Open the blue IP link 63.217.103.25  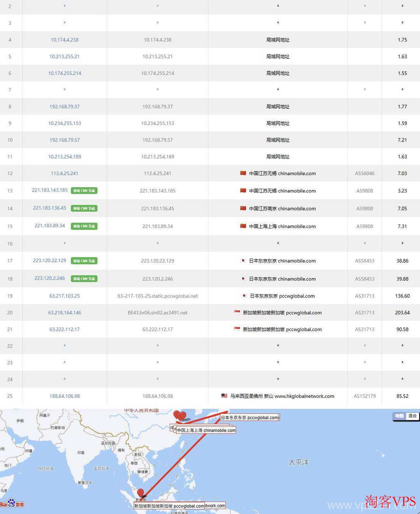(65, 296)
